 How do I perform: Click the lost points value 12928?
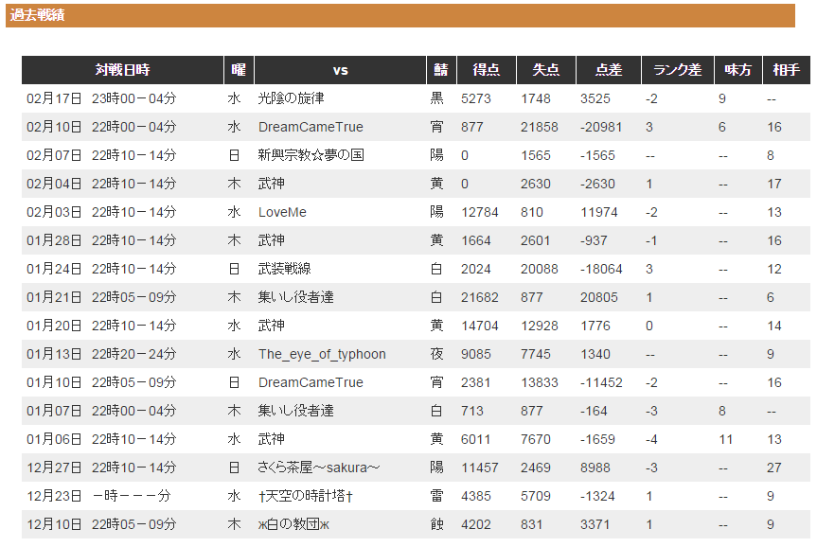[540, 326]
